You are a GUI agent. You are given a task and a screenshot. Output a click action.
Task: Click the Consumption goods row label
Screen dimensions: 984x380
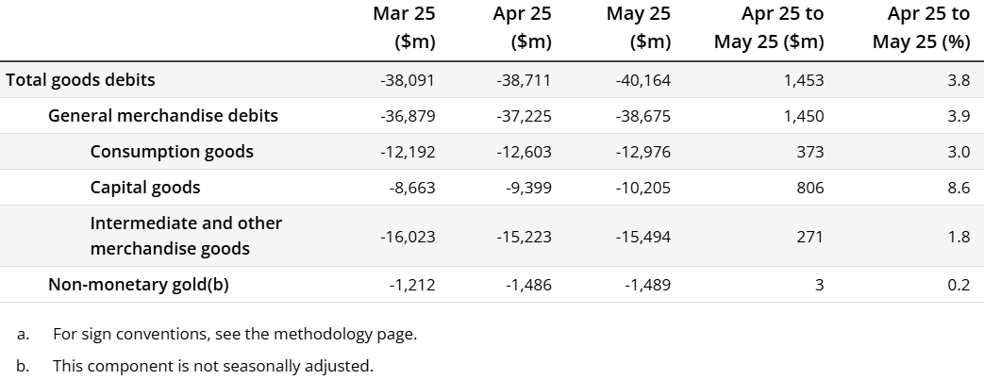[172, 152]
